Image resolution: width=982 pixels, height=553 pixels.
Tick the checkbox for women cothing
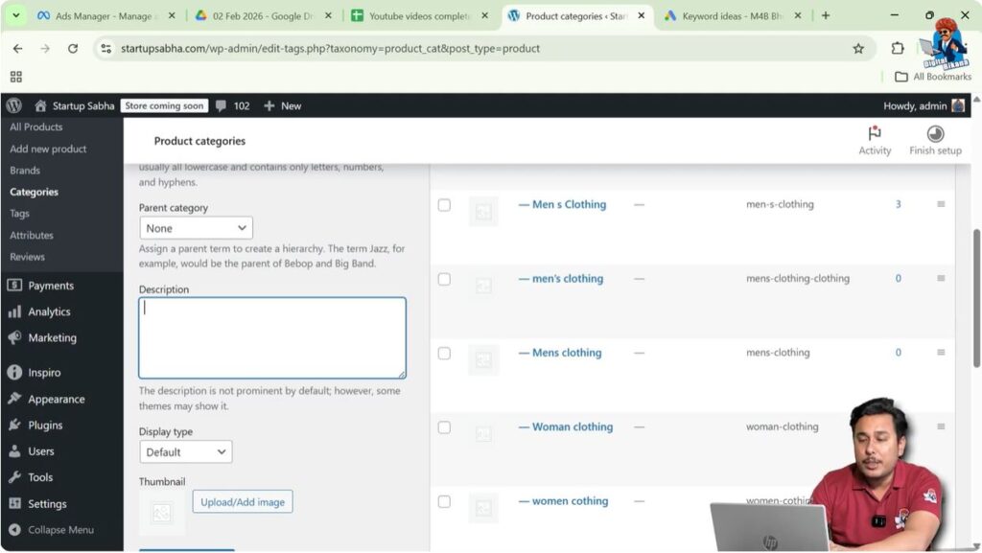pyautogui.click(x=444, y=501)
